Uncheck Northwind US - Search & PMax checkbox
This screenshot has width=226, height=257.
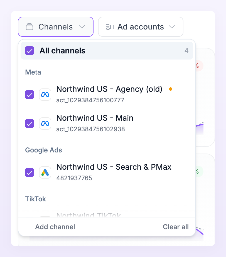click(x=30, y=172)
